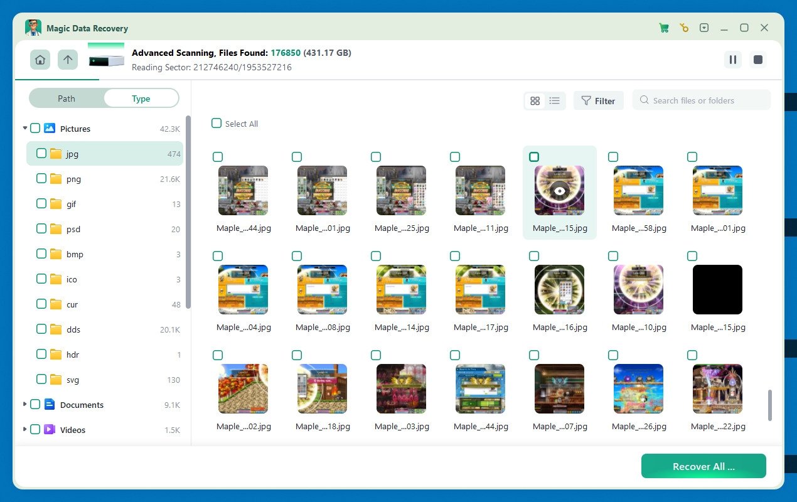Go up one level with arrow icon
797x502 pixels.
pyautogui.click(x=68, y=60)
